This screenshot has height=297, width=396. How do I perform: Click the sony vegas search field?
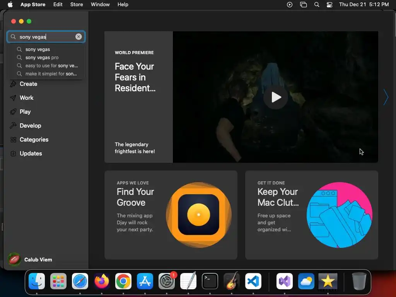(x=46, y=37)
